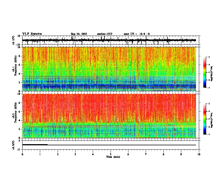The height and width of the screenshot is (173, 224).
Task: Select the ch.1 spectrogram color scale bar
Action: 204,72
